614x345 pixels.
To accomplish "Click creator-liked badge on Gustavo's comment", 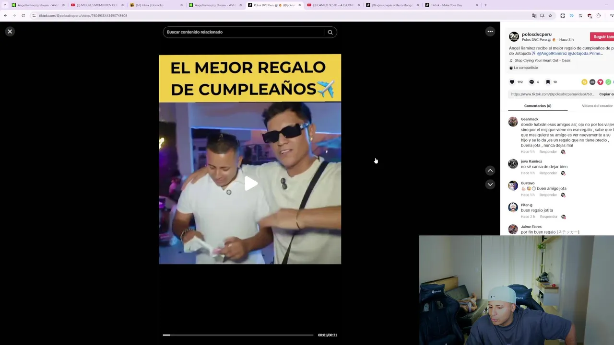I will [x=563, y=195].
